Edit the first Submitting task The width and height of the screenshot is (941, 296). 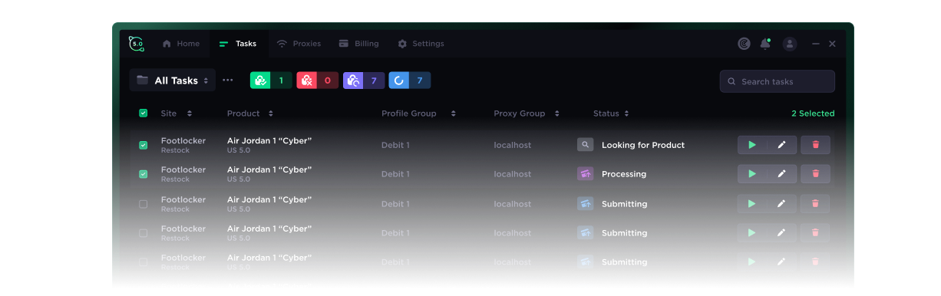click(x=781, y=204)
